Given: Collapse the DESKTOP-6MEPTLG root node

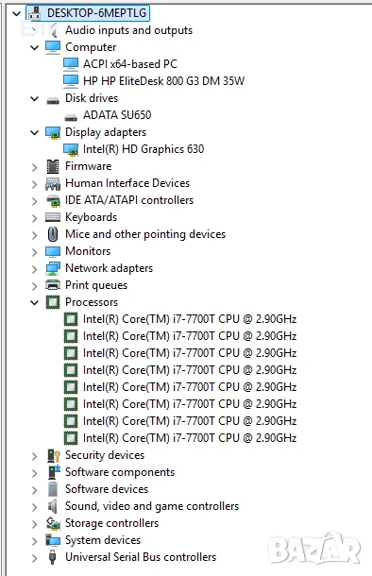Looking at the screenshot, I should coord(16,14).
